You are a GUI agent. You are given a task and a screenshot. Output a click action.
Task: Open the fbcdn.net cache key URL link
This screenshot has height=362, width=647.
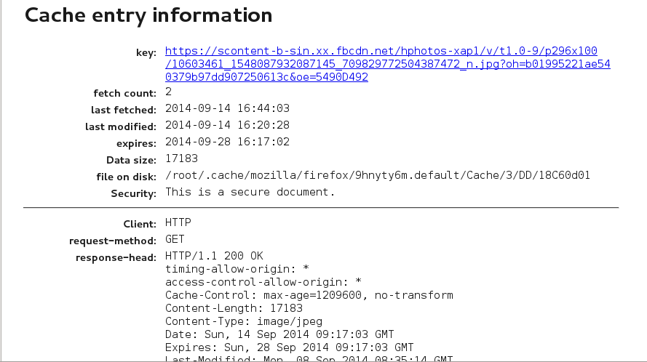click(387, 64)
